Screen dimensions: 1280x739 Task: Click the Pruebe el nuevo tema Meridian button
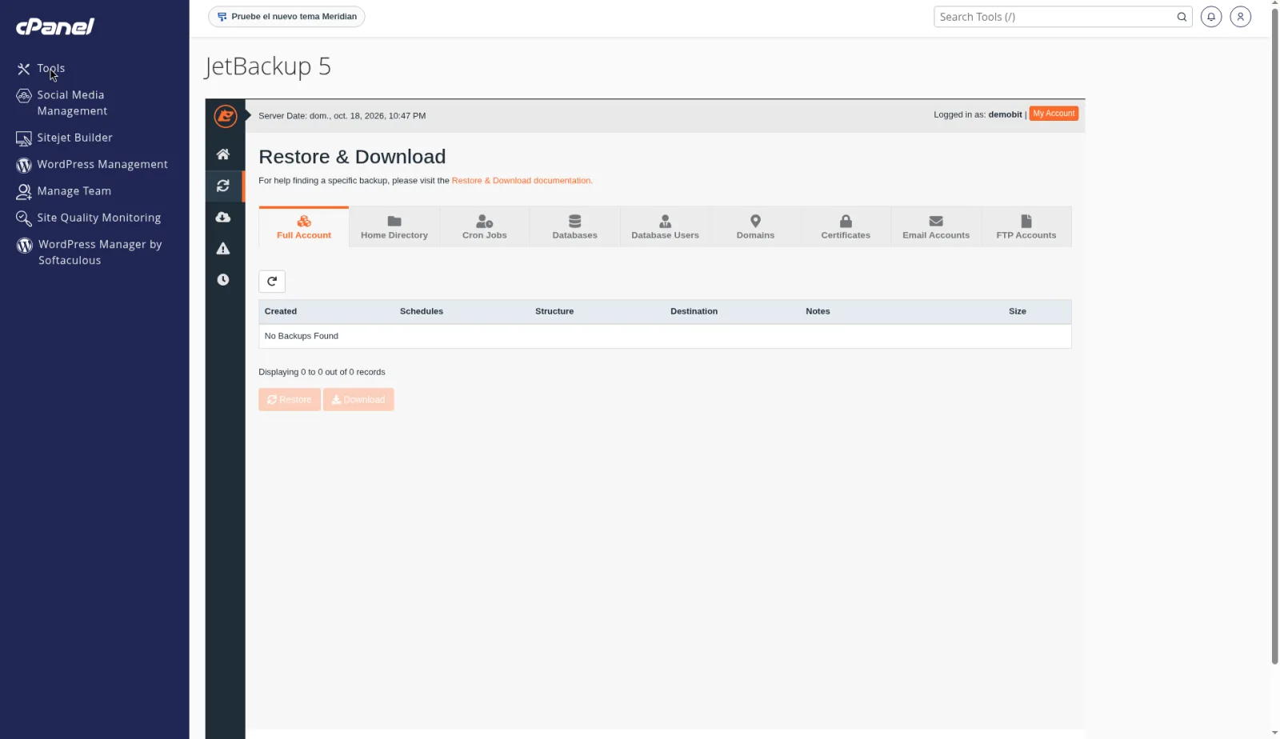coord(286,17)
